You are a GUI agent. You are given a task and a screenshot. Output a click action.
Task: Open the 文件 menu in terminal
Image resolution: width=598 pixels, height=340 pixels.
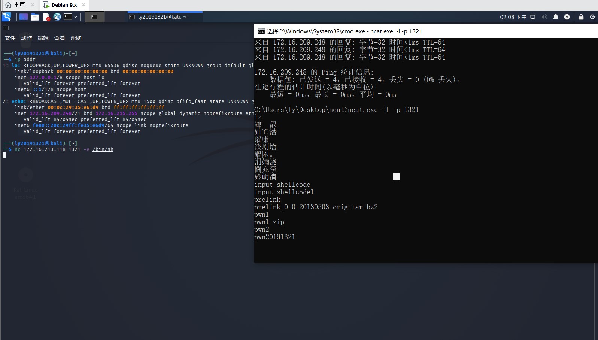(10, 38)
